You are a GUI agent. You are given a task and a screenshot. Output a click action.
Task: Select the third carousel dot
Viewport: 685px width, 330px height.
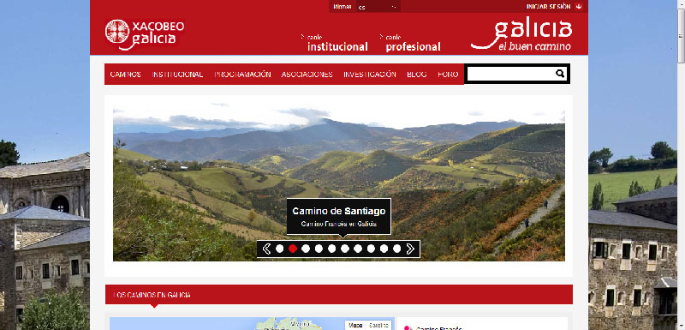pyautogui.click(x=306, y=249)
